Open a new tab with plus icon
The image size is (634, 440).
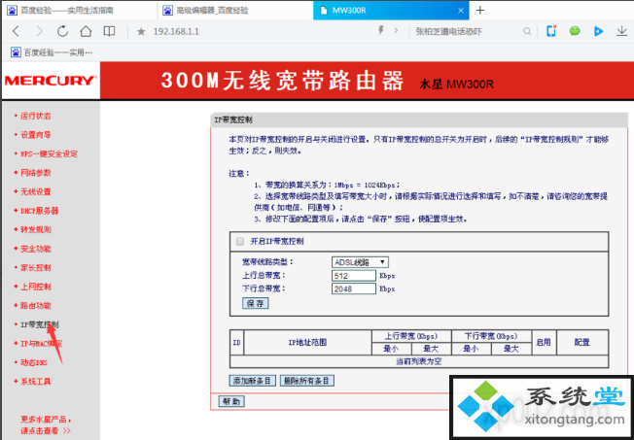click(x=480, y=10)
